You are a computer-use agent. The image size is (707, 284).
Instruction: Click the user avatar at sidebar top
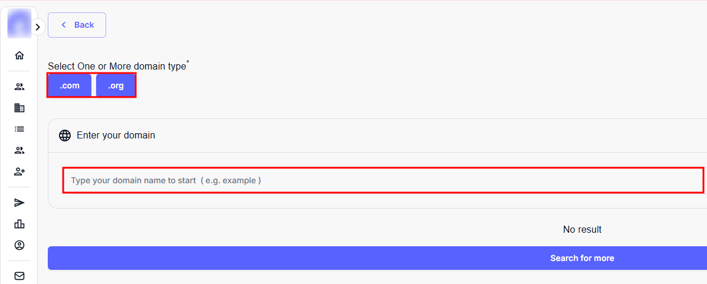click(x=18, y=24)
